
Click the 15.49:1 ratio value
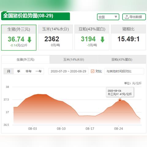coord(128,39)
